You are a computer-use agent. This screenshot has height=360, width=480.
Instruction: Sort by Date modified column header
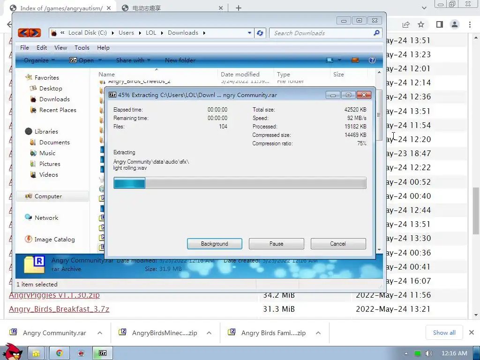(x=240, y=75)
